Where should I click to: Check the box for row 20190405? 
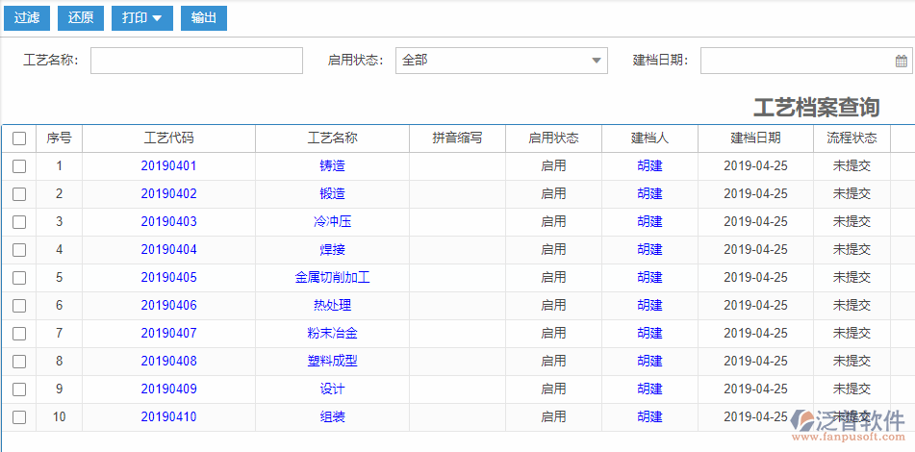[x=19, y=278]
